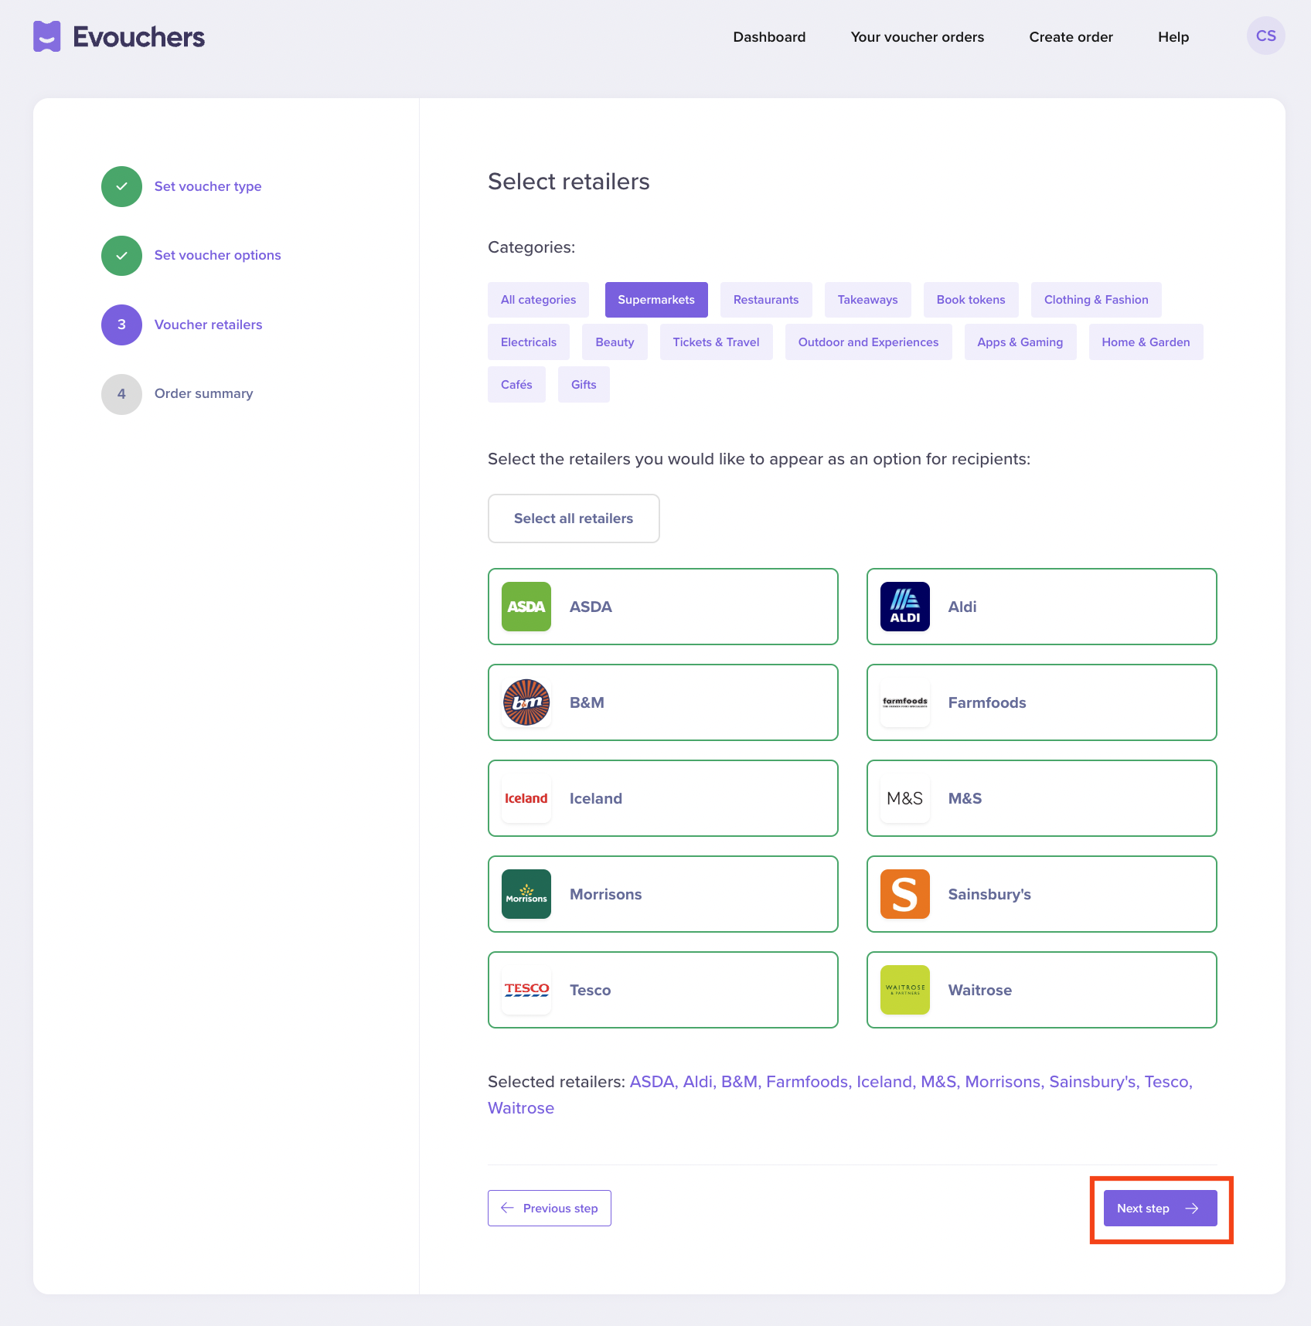This screenshot has width=1311, height=1326.
Task: Click the step 3 circle icon
Action: 121,325
